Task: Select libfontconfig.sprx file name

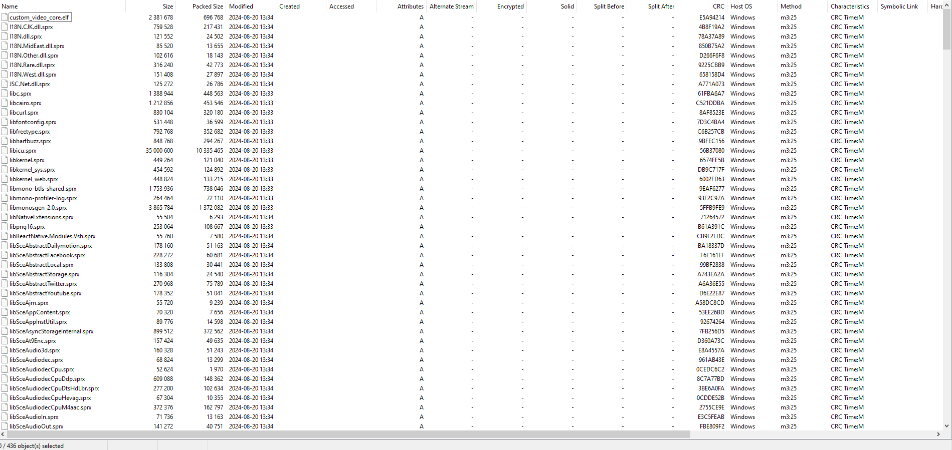Action: click(x=33, y=122)
